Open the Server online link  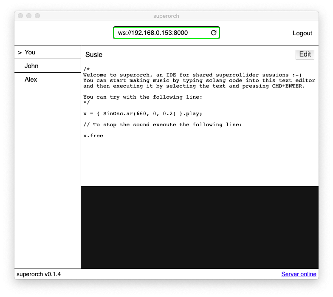point(299,274)
